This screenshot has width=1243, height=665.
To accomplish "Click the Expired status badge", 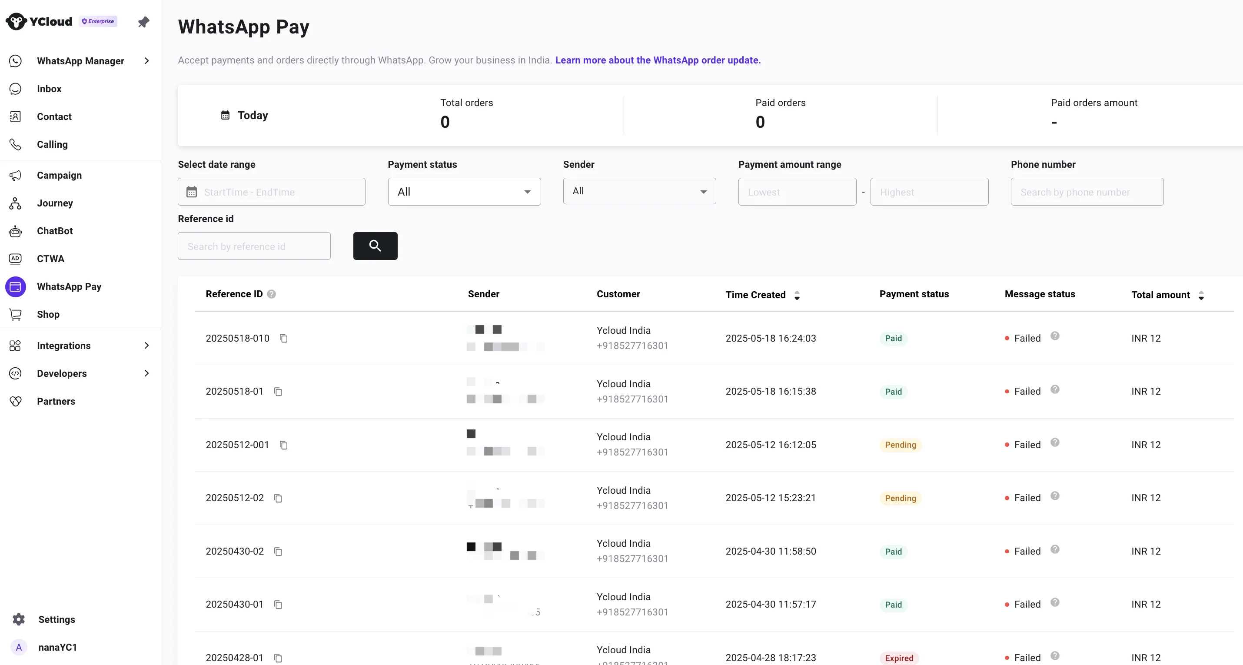I will (899, 658).
